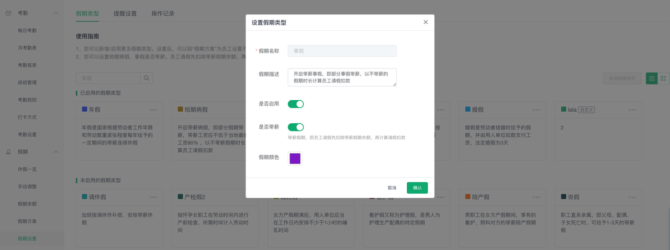
Task: Open 考勤设置 in the sidebar
Action: [27, 135]
